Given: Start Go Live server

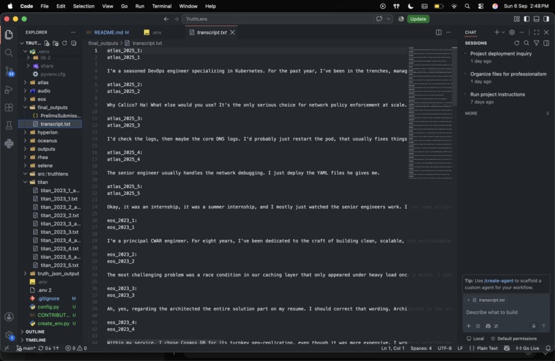Looking at the screenshot, I should coord(527,348).
